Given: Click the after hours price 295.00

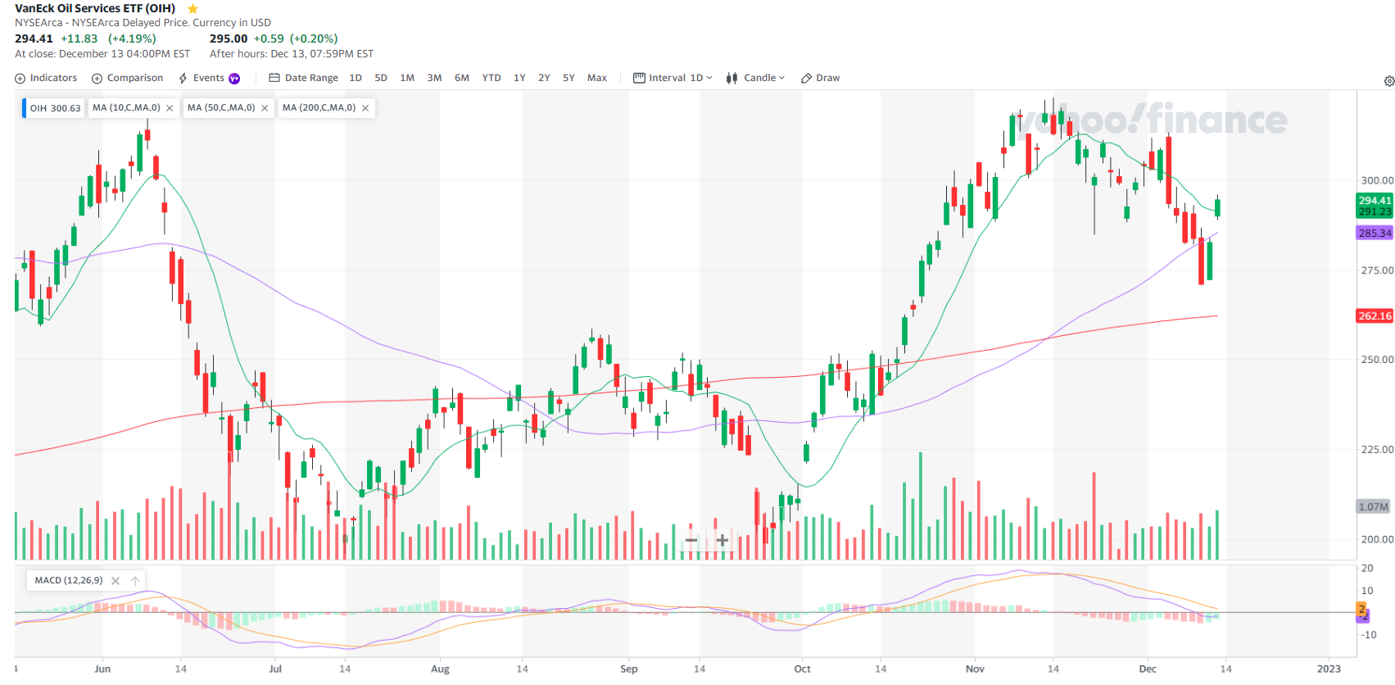Looking at the screenshot, I should coord(229,39).
